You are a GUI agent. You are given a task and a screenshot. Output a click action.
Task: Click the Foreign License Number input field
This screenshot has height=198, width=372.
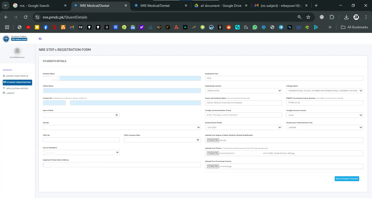tap(243, 115)
